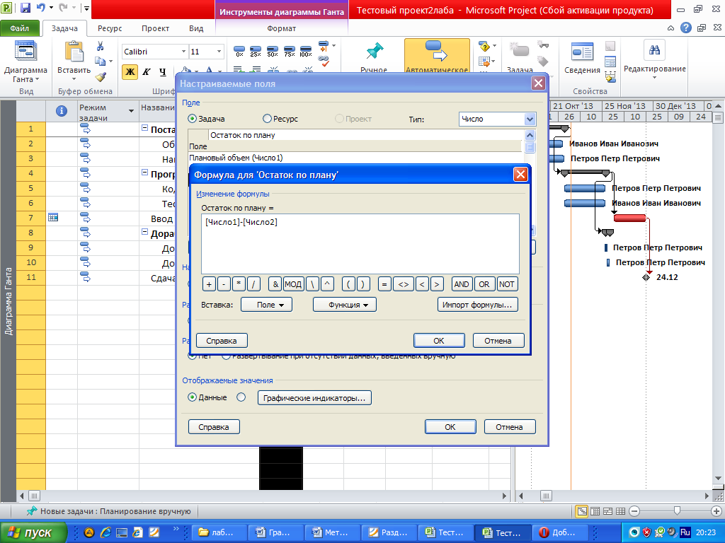
Task: Insert the not-equal <> operator
Action: (x=403, y=284)
